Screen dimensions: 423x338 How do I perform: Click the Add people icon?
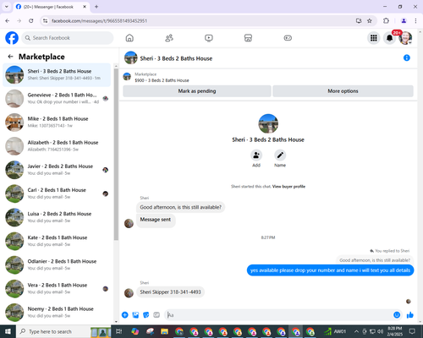tap(256, 155)
